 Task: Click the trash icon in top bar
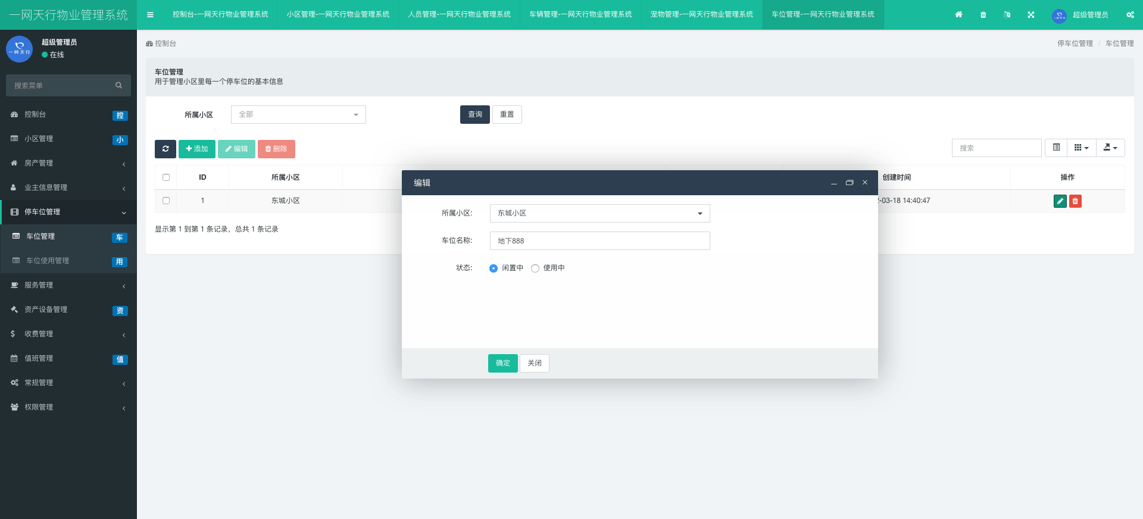[983, 15]
